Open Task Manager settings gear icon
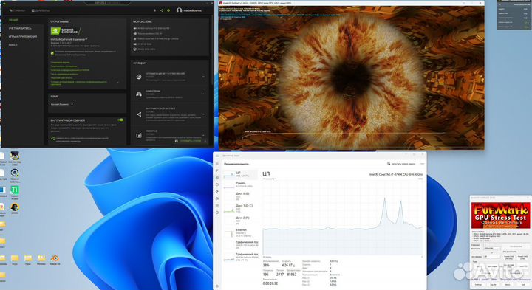The height and width of the screenshot is (290, 532). click(217, 286)
